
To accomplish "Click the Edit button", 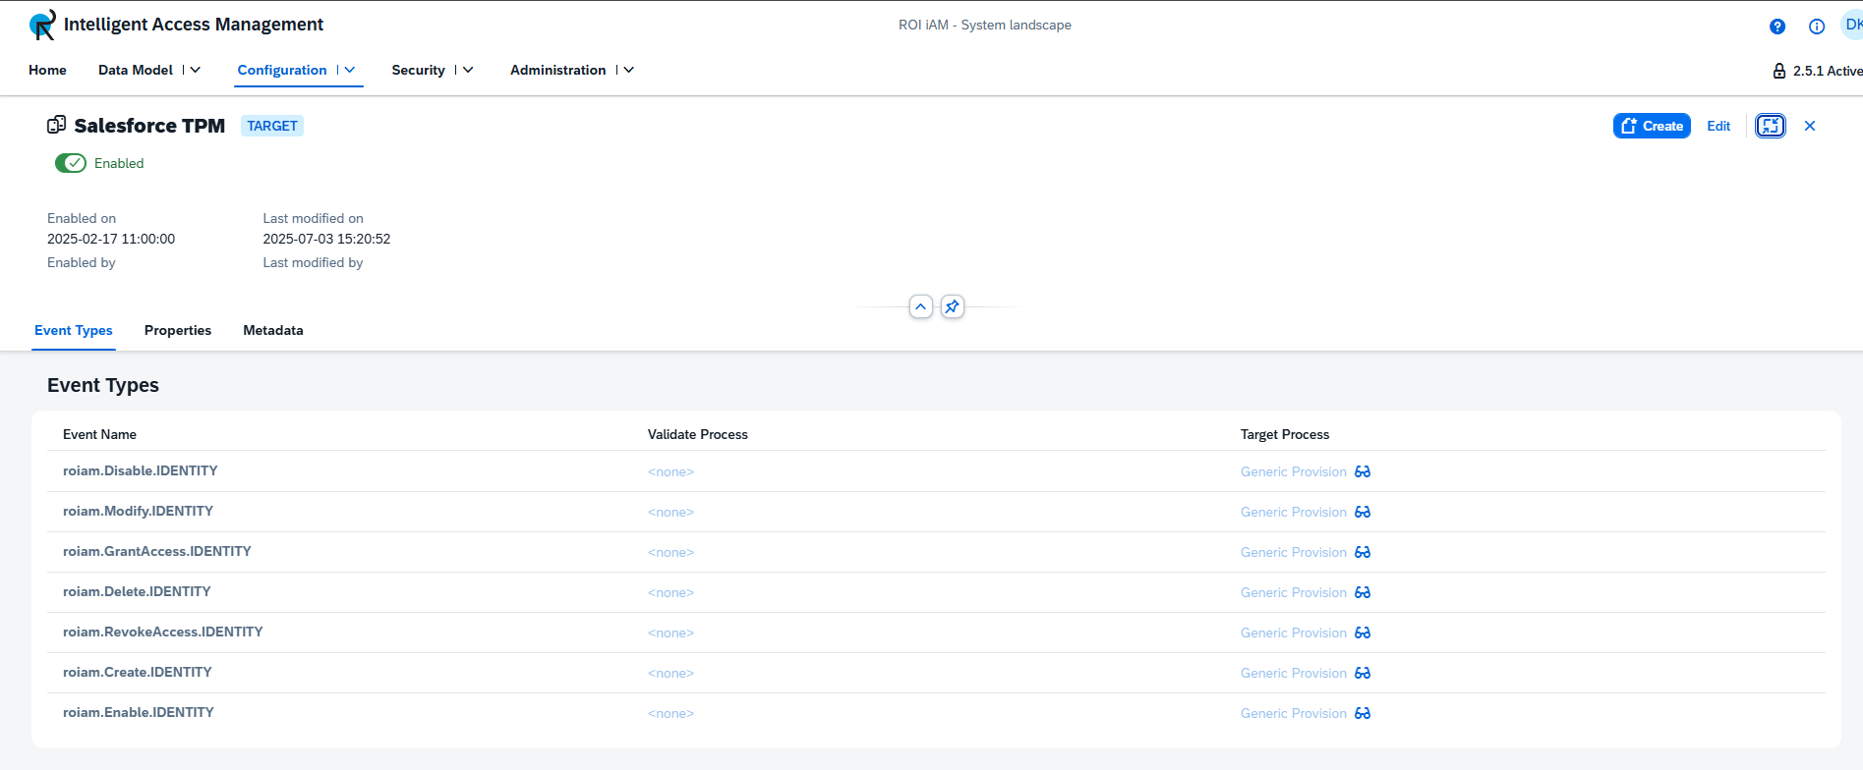I will (x=1718, y=126).
